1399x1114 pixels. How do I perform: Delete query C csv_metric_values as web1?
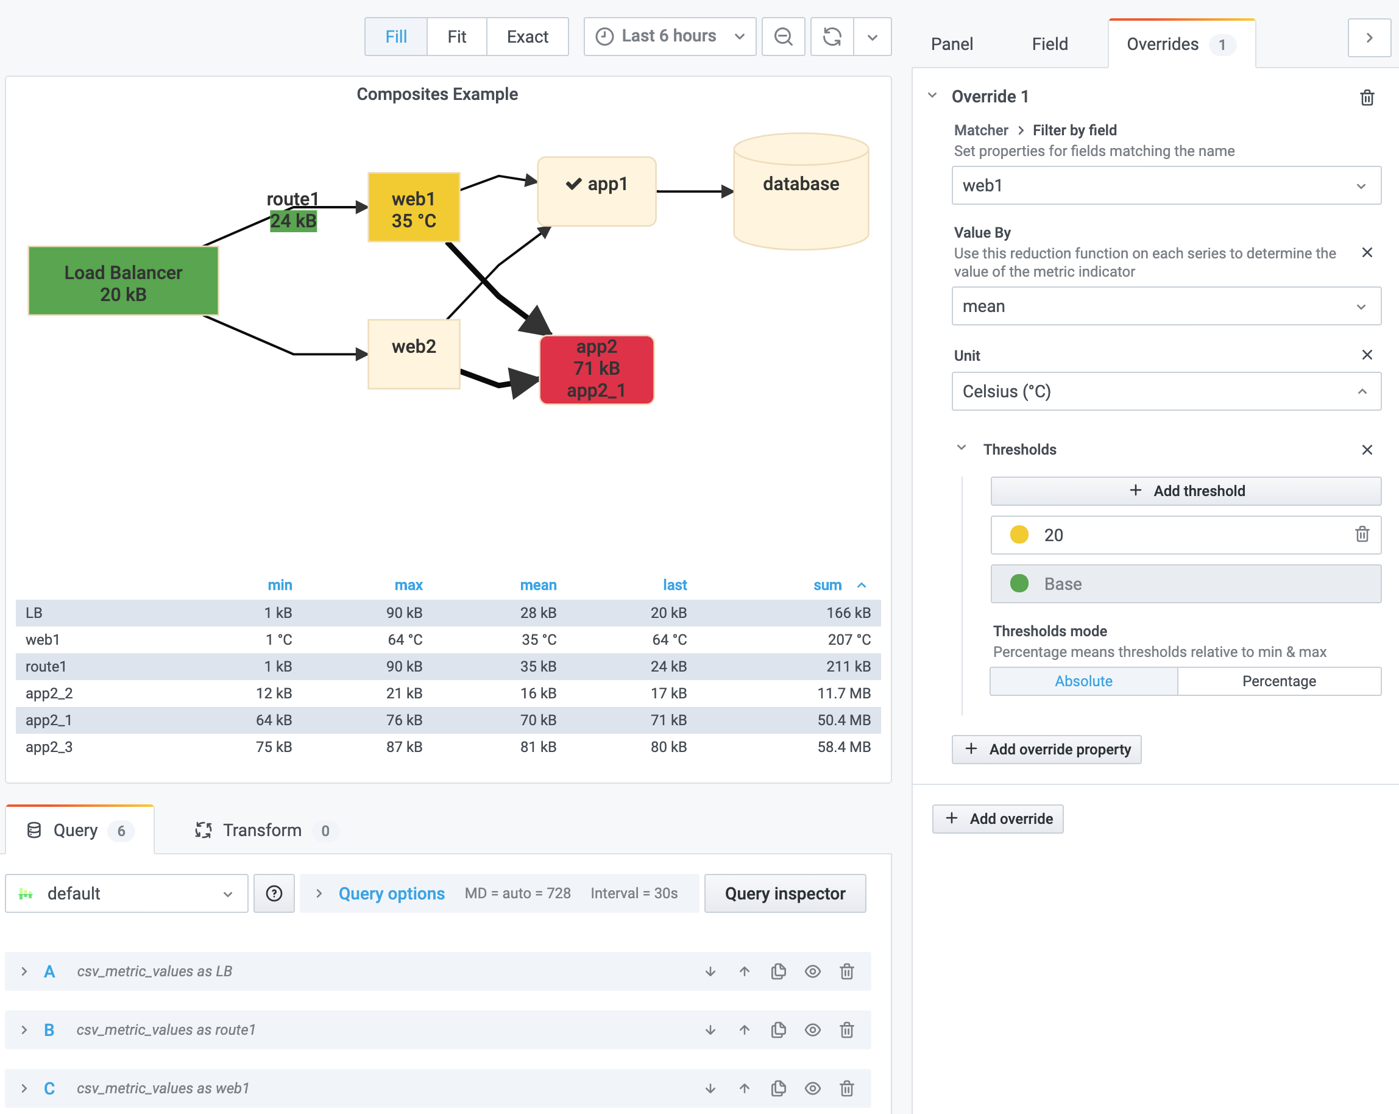[x=846, y=1088]
